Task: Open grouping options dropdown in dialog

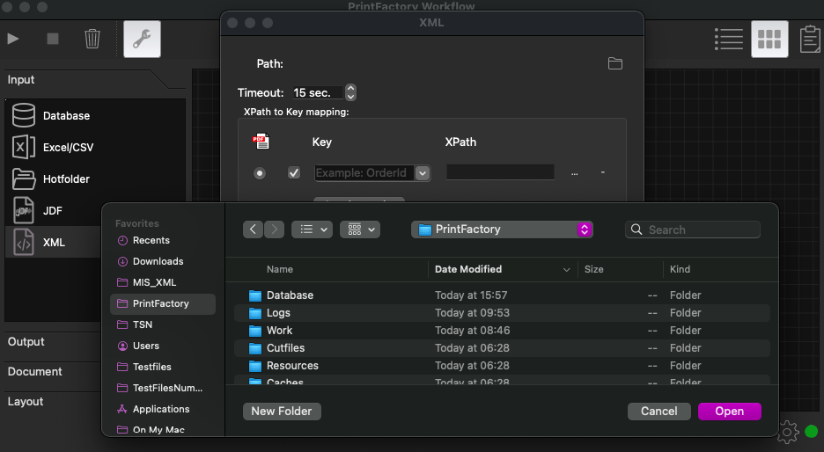Action: tap(360, 230)
